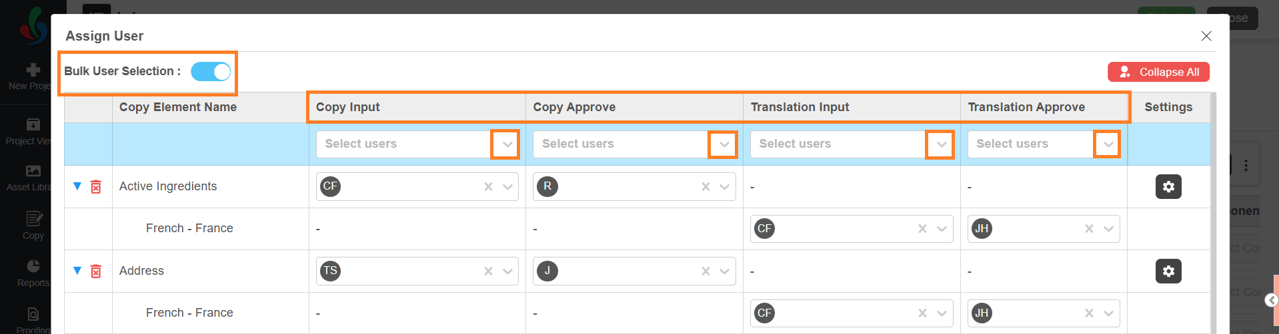Viewport: 1279px width, 334px height.
Task: Open settings gear for Active Ingredients row
Action: click(1168, 187)
